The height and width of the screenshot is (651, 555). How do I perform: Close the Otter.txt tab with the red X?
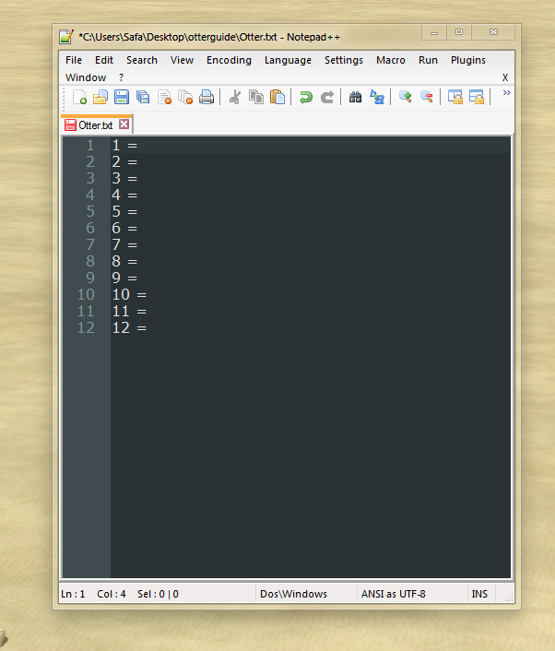click(124, 124)
